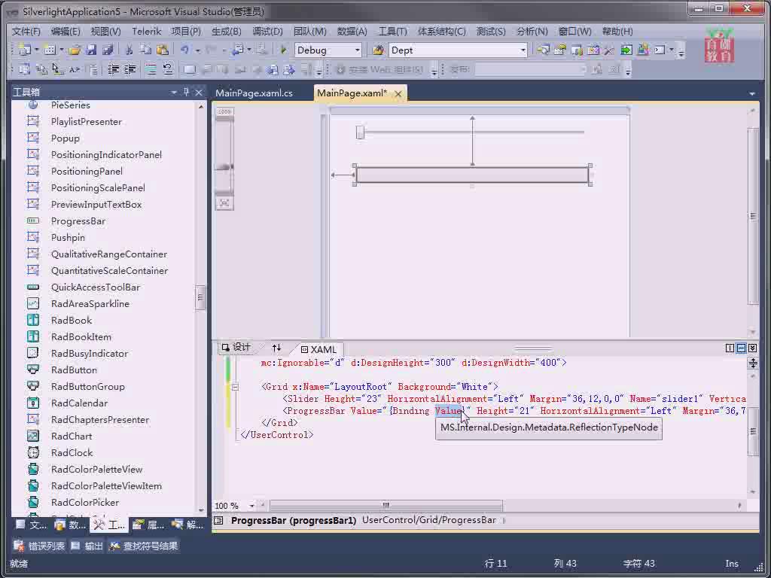This screenshot has height=578, width=771.
Task: Open the Telerik menu
Action: [x=147, y=32]
